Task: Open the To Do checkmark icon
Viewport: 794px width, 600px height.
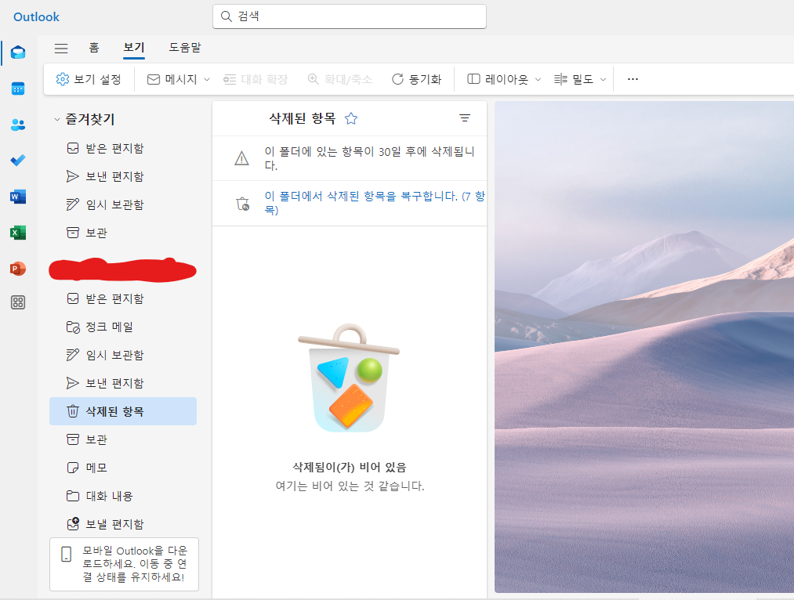Action: tap(18, 161)
